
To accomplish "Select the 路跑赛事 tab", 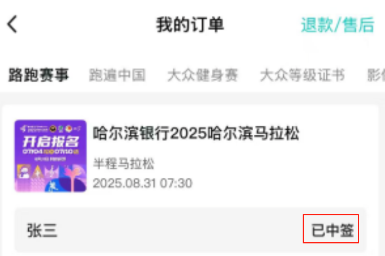I will tap(39, 75).
